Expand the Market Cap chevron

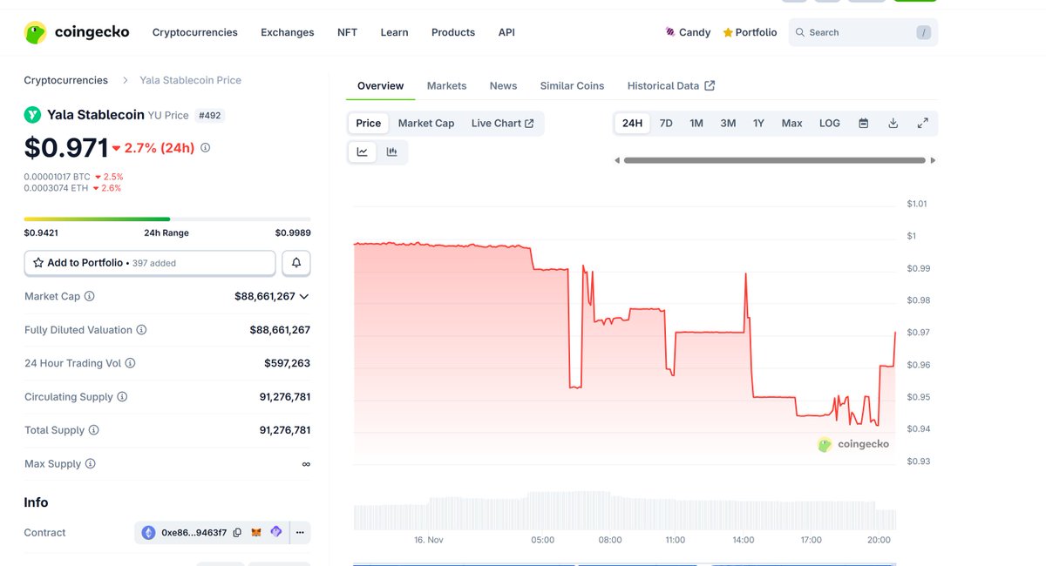pos(304,297)
